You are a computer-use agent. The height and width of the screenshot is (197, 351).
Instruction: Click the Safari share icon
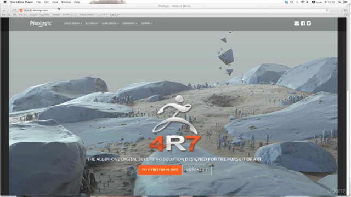[15, 10]
